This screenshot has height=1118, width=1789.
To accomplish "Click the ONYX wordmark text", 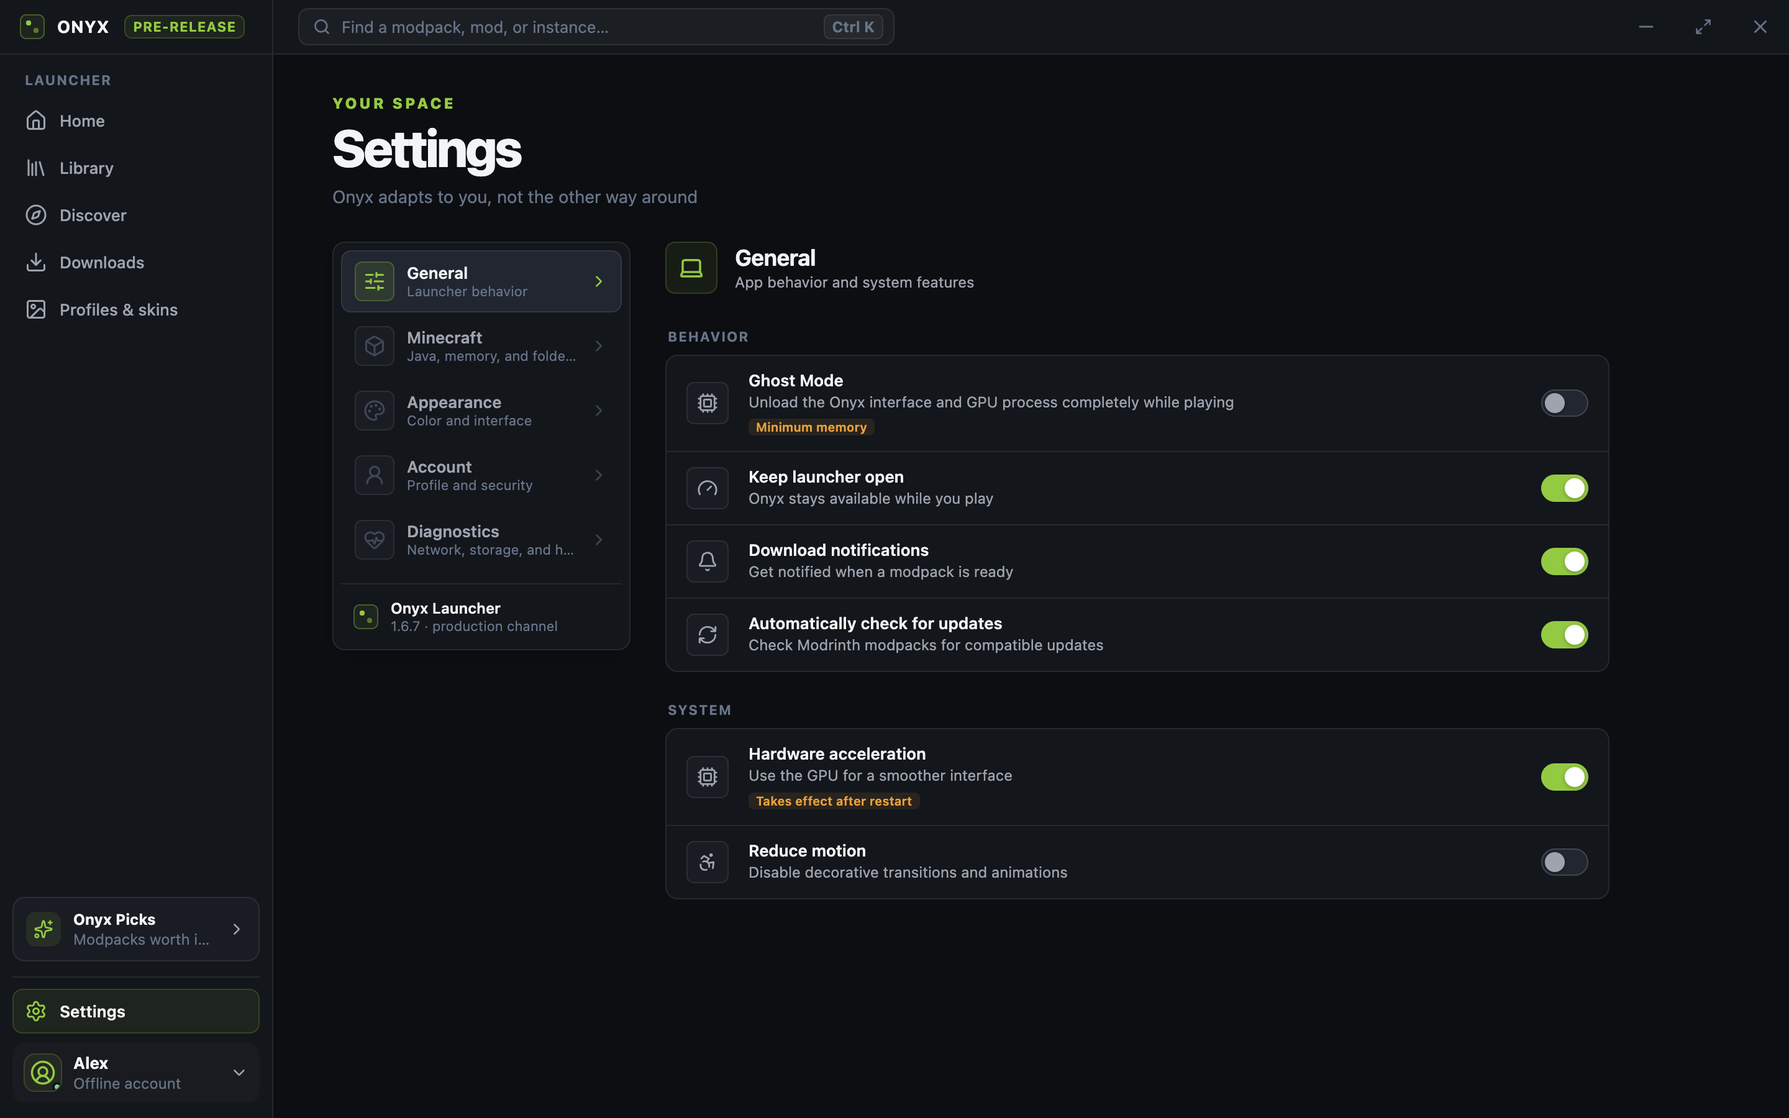I will (83, 27).
